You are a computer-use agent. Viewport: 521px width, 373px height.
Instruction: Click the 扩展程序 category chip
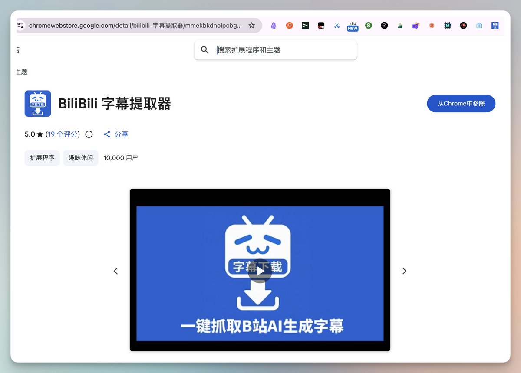(42, 158)
